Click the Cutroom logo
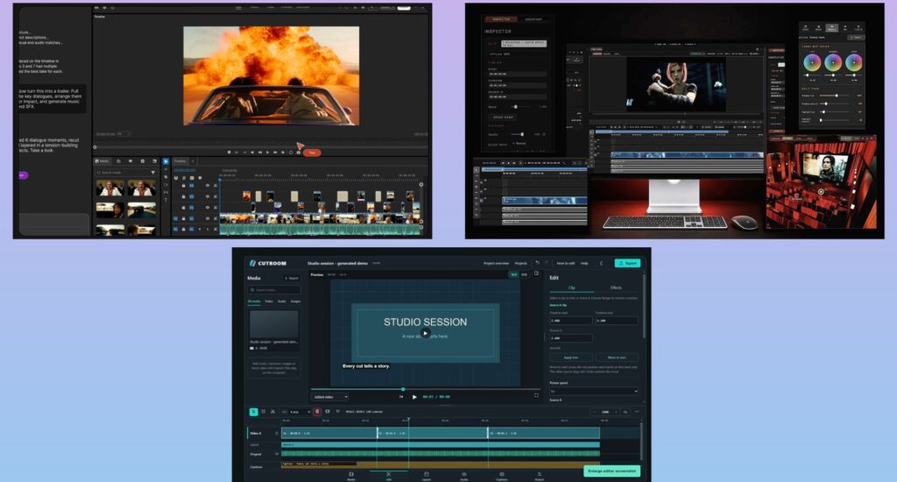Screen dimensions: 897x482 click(267, 263)
